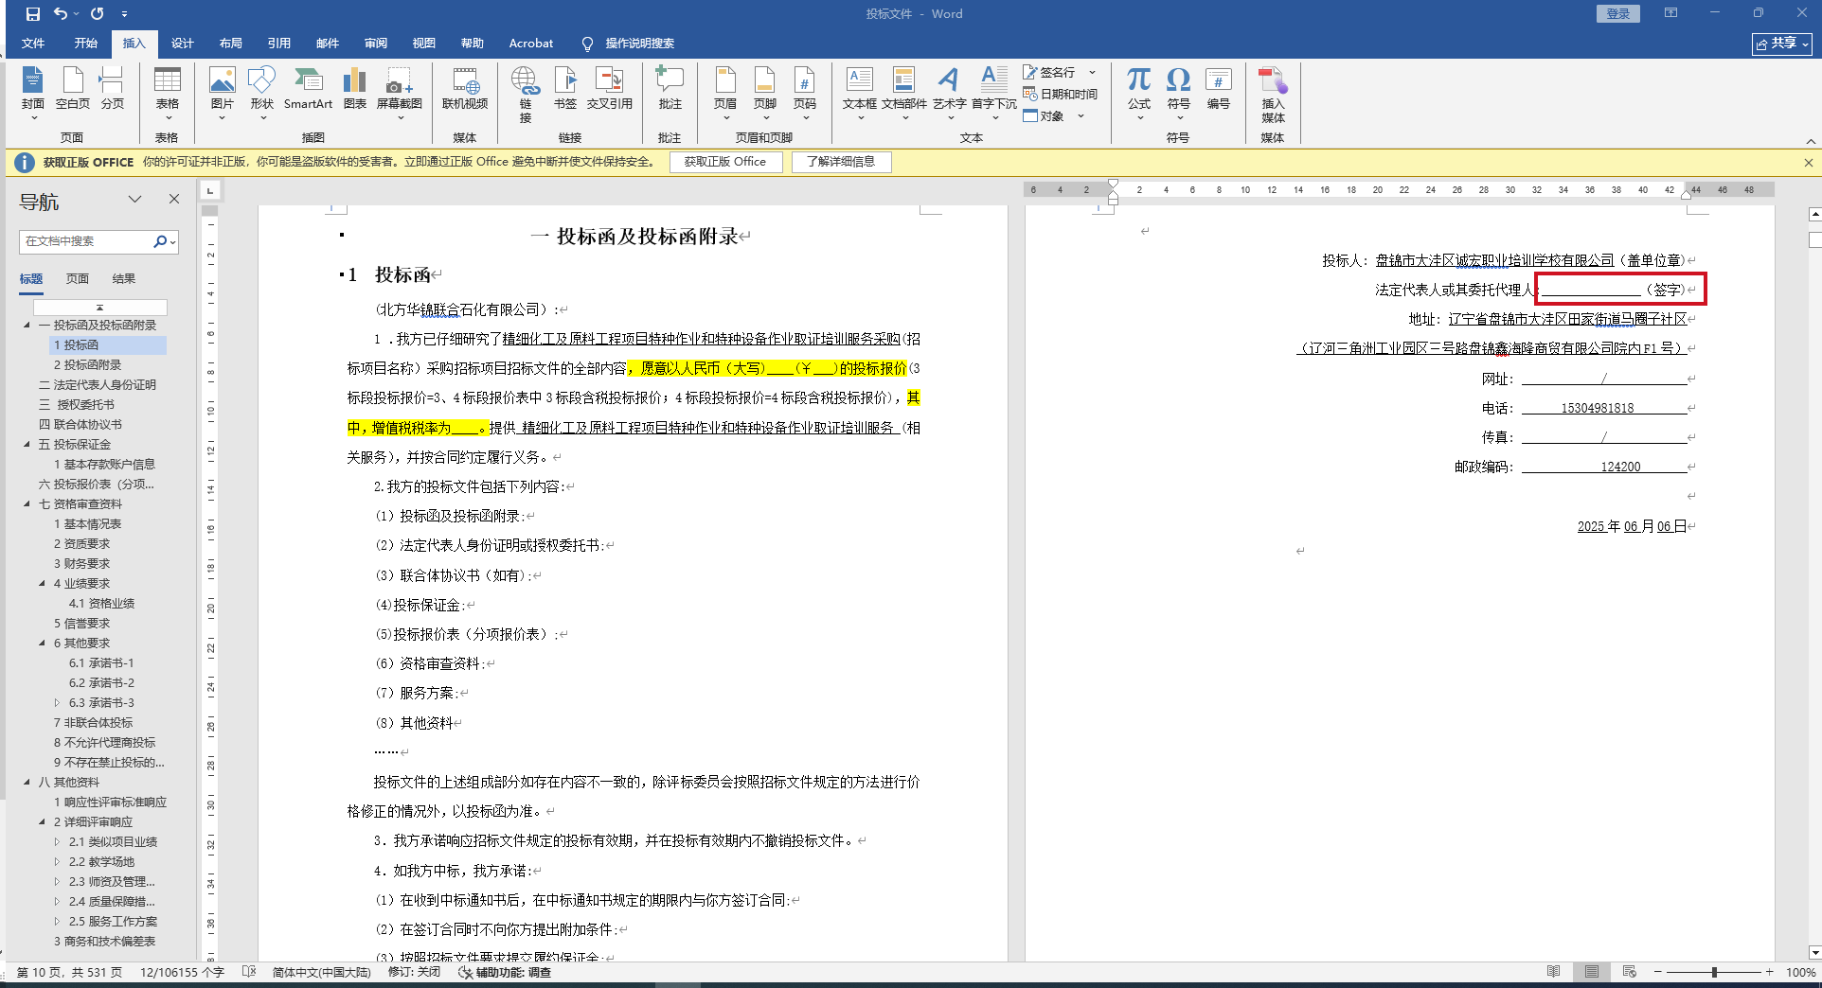The width and height of the screenshot is (1822, 988).
Task: Click the 登录 sign-in button
Action: [x=1618, y=14]
